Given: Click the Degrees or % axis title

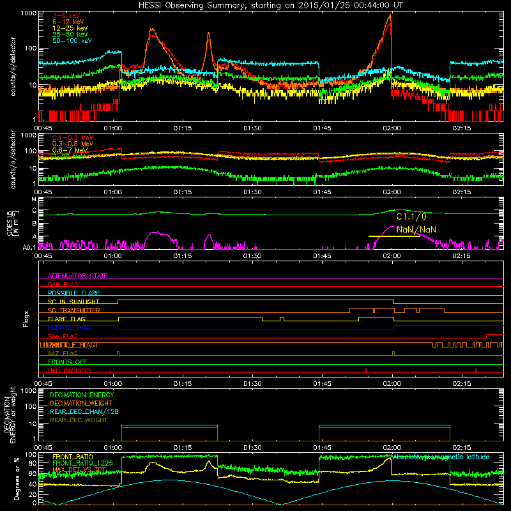Looking at the screenshot, I should click(x=17, y=478).
